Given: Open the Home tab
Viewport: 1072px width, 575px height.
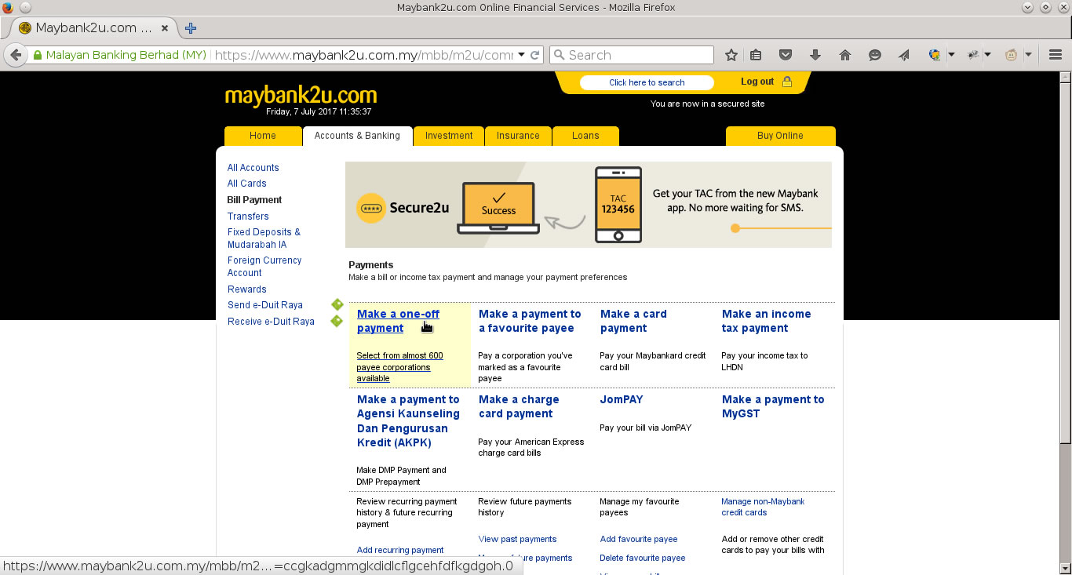Looking at the screenshot, I should [x=263, y=136].
